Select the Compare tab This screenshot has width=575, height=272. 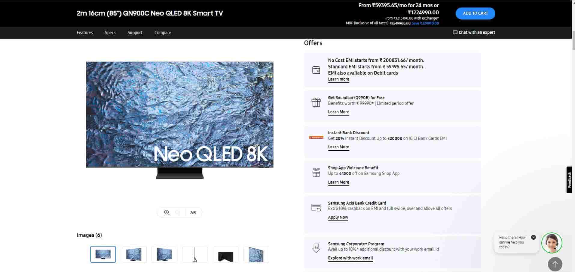(x=163, y=33)
